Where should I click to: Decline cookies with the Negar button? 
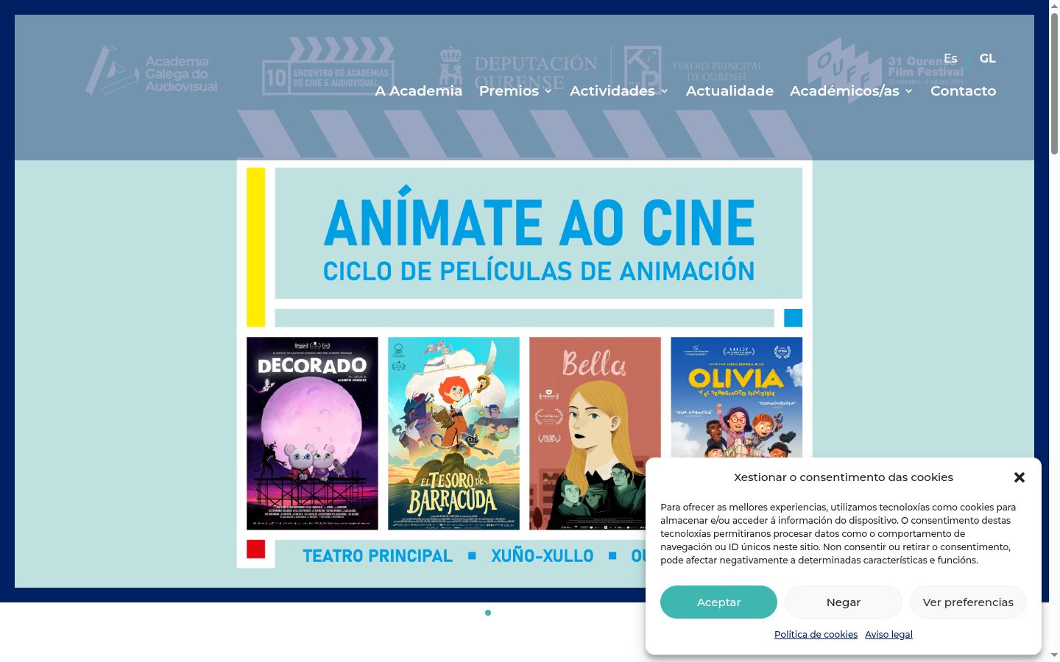(844, 602)
